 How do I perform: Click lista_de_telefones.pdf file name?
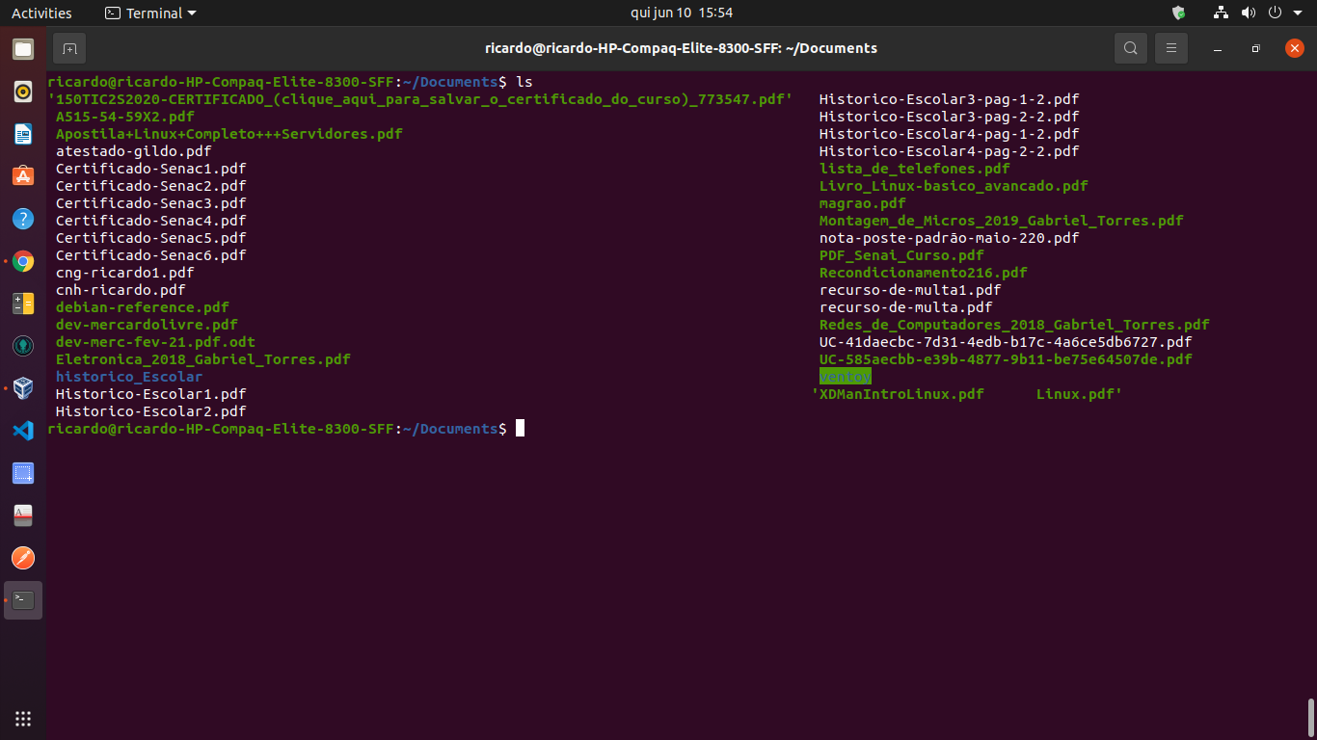point(915,168)
